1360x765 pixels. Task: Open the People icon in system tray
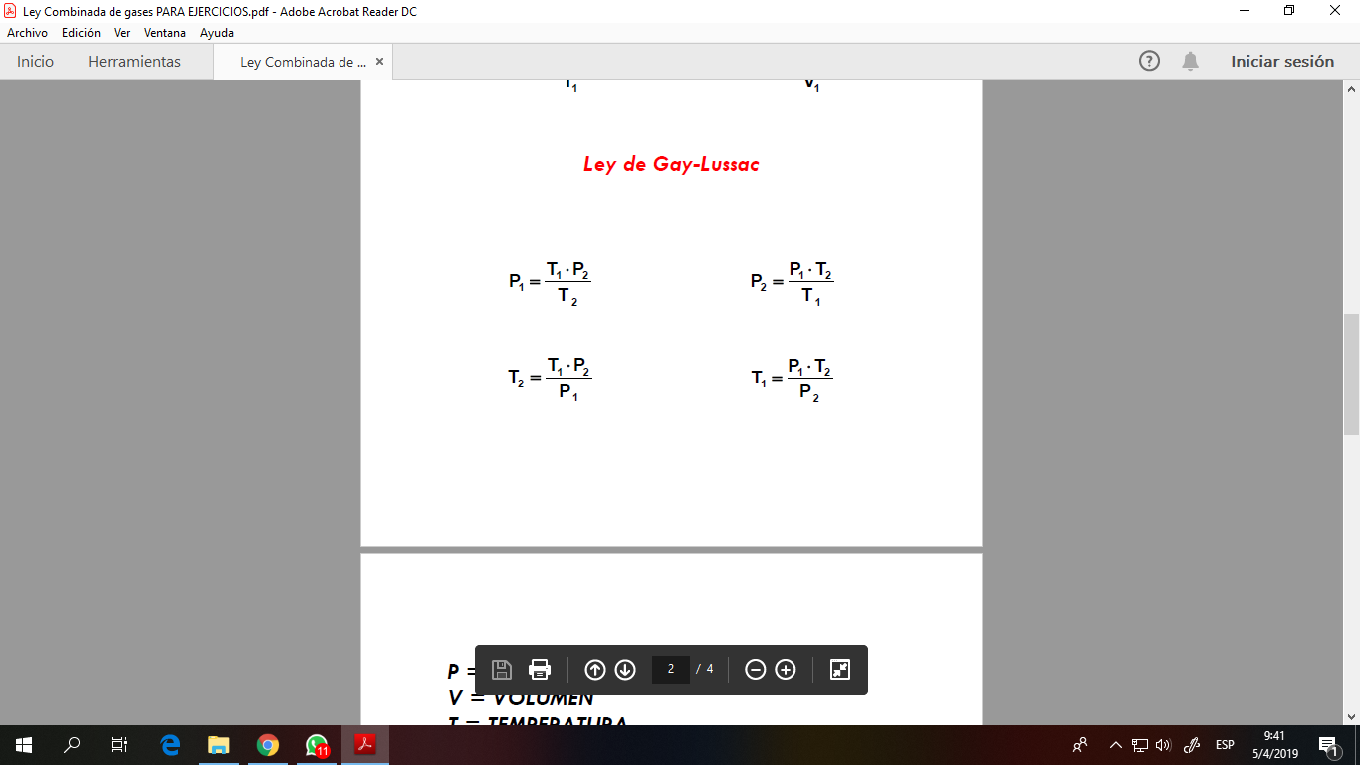(1080, 745)
